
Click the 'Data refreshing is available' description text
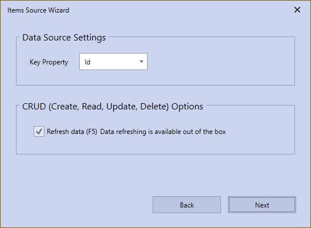(163, 132)
